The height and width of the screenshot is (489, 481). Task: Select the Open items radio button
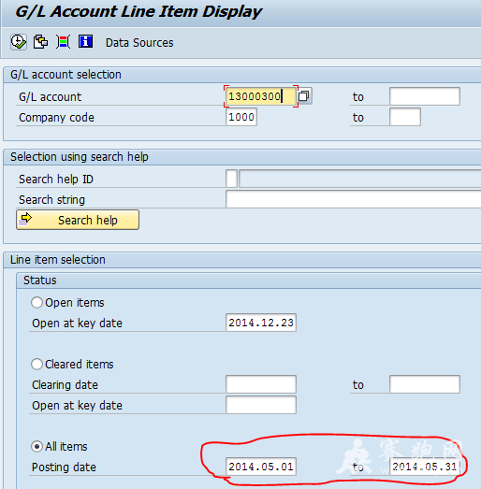pos(36,303)
